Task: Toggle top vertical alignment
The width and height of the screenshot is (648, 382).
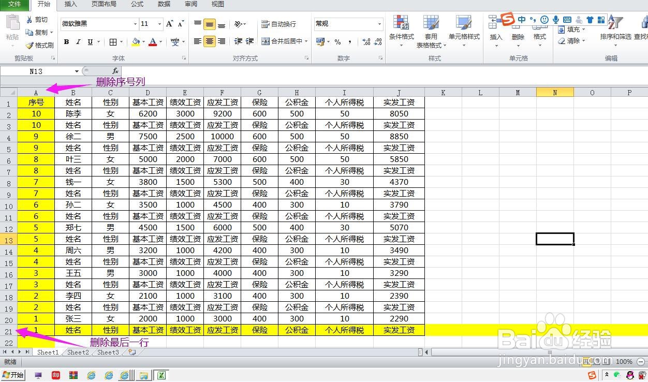Action: pos(198,24)
